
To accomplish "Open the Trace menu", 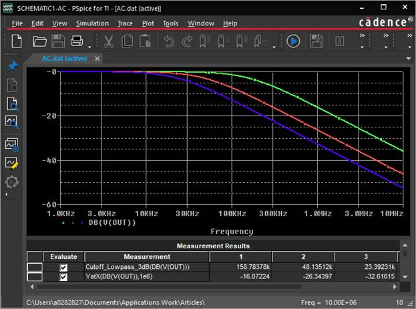I will click(125, 23).
